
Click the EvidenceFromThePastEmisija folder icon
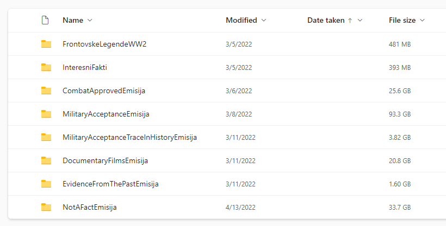(x=46, y=184)
